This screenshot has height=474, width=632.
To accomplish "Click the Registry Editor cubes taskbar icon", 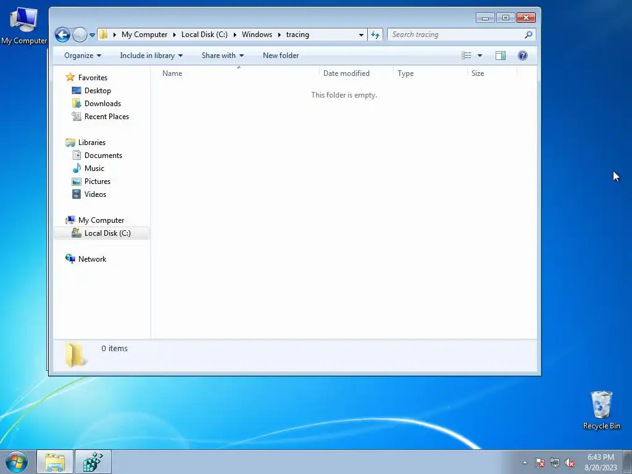I will (93, 462).
